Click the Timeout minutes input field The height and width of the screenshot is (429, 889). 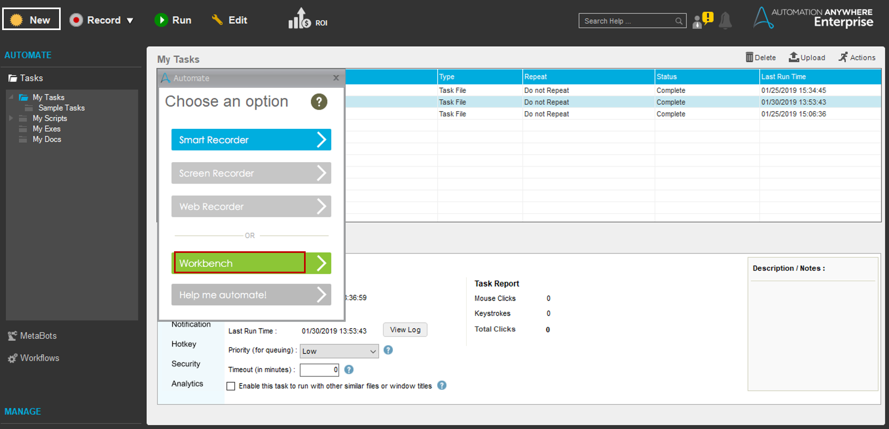pyautogui.click(x=319, y=370)
